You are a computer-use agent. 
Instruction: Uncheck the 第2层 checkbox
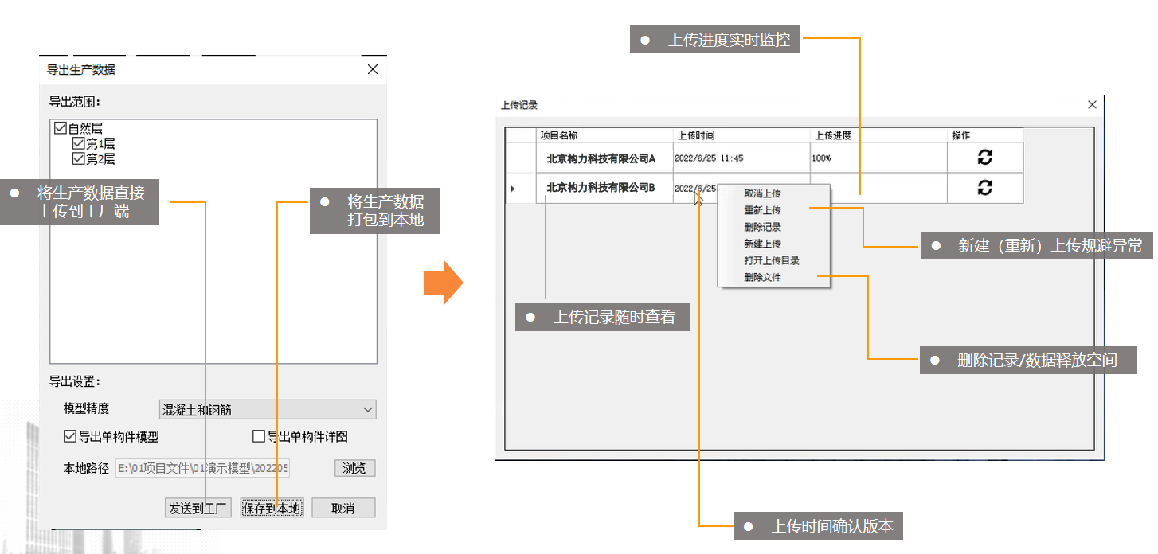pyautogui.click(x=78, y=159)
